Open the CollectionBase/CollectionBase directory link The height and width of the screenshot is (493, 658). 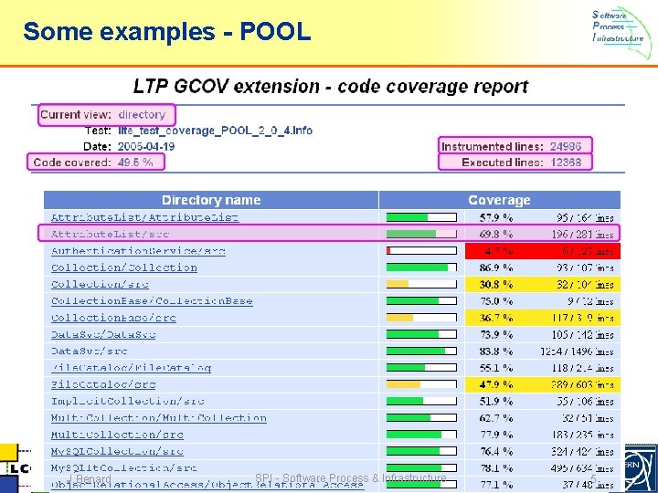152,301
